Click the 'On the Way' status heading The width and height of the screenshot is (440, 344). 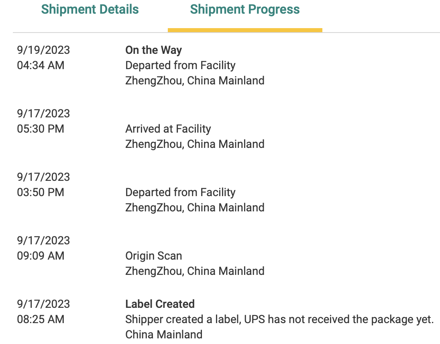153,50
